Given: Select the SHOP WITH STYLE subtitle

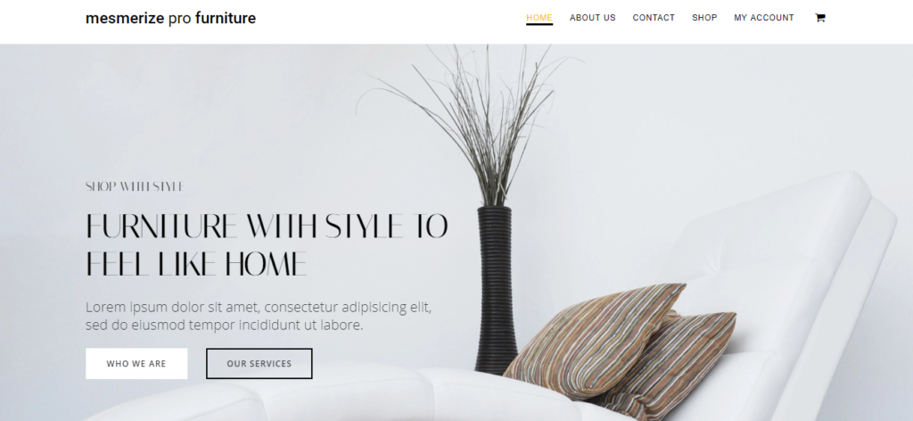Looking at the screenshot, I should point(135,186).
